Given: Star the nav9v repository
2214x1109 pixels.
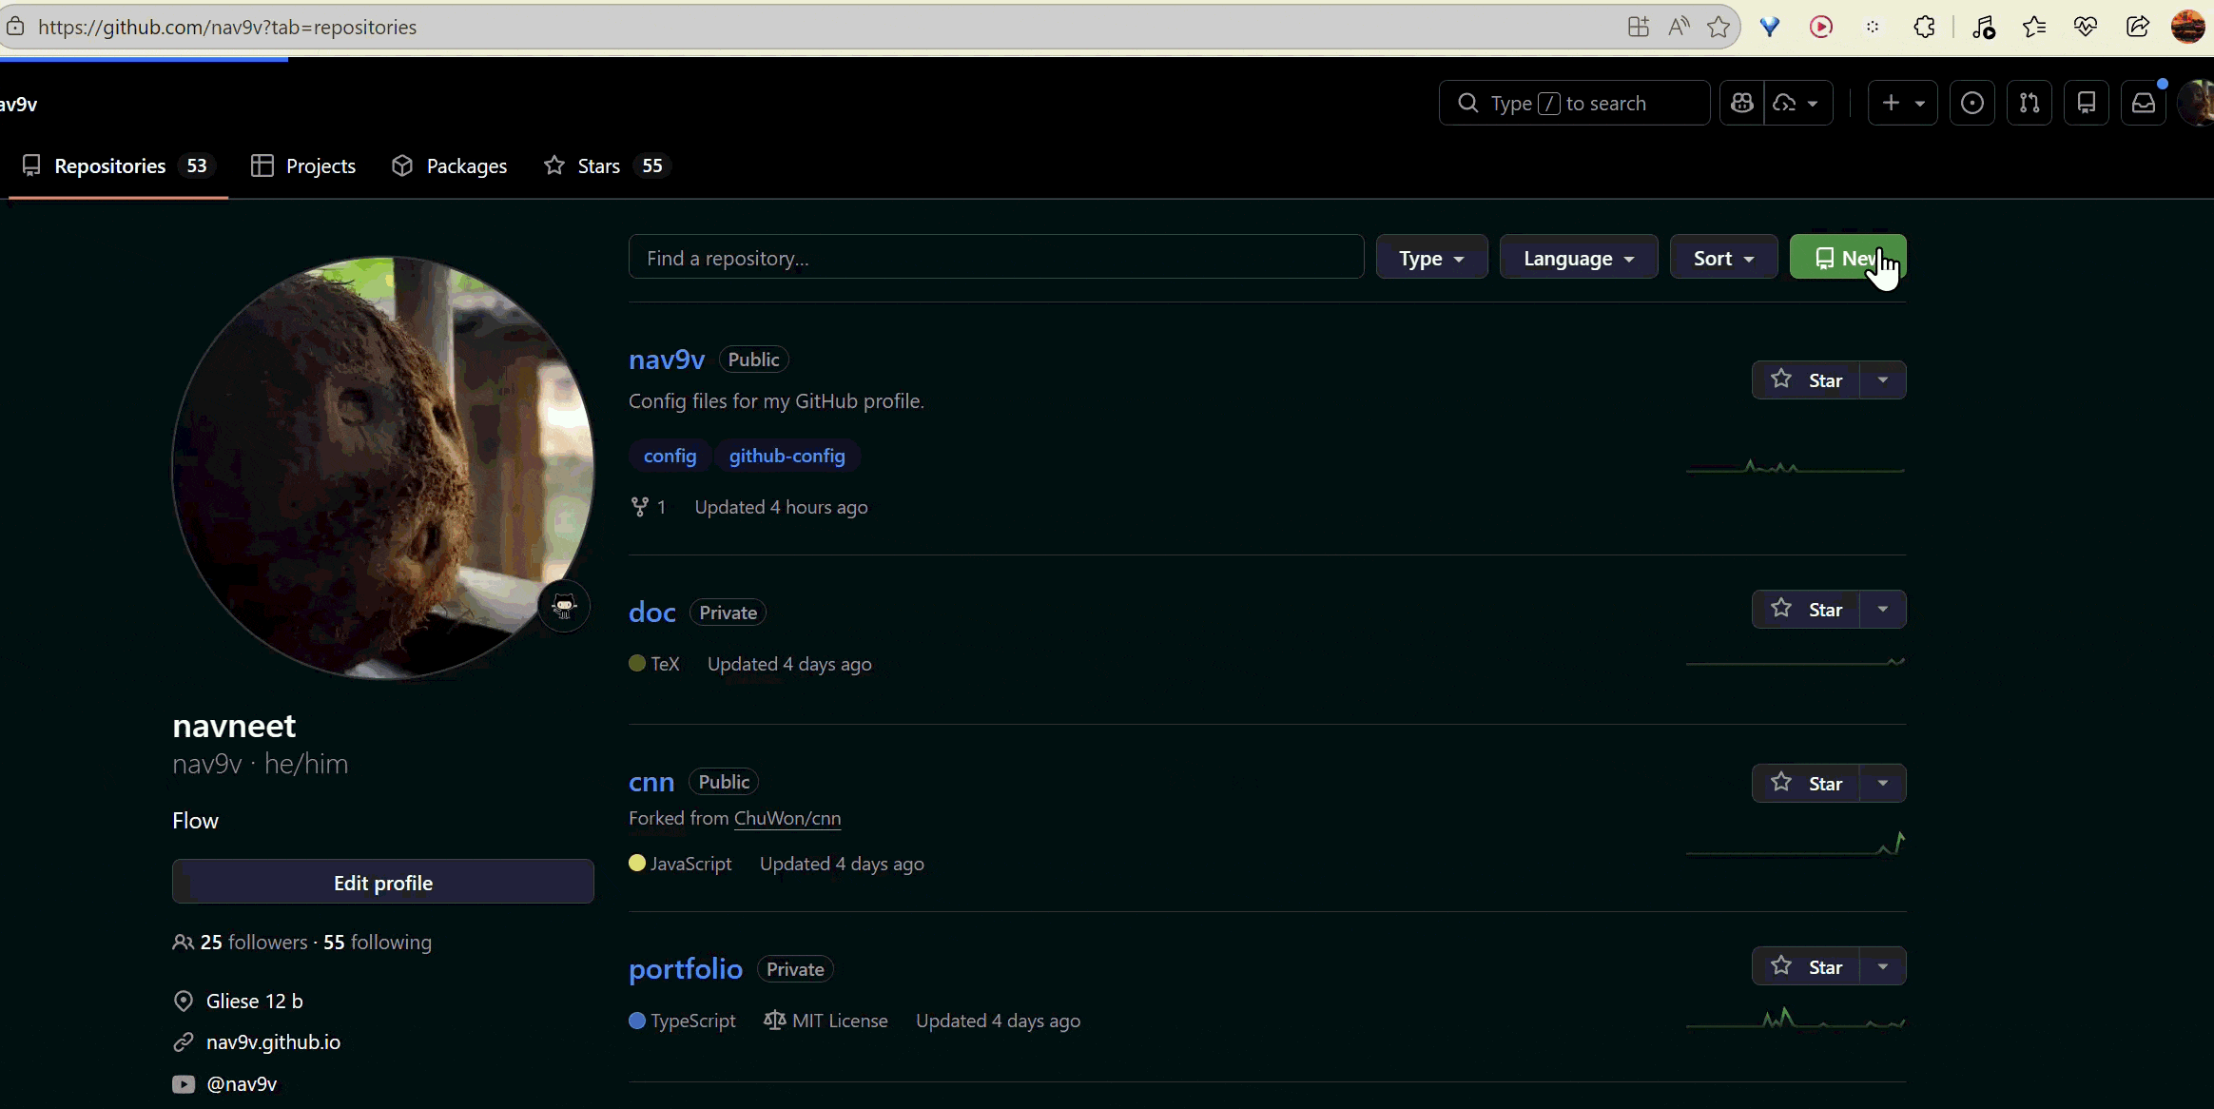Looking at the screenshot, I should 1806,380.
